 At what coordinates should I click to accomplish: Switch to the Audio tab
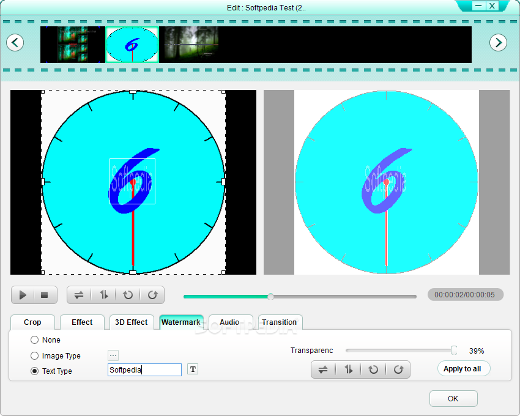pos(229,322)
